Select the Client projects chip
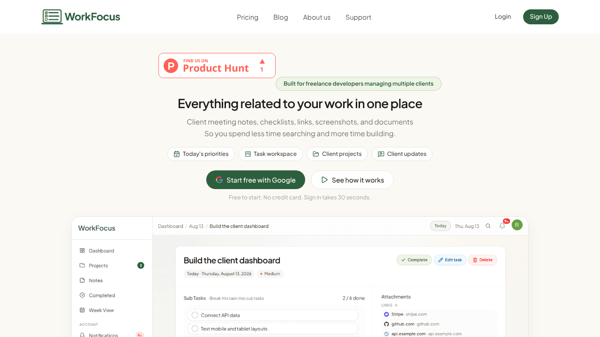This screenshot has height=337, width=600. [x=337, y=154]
